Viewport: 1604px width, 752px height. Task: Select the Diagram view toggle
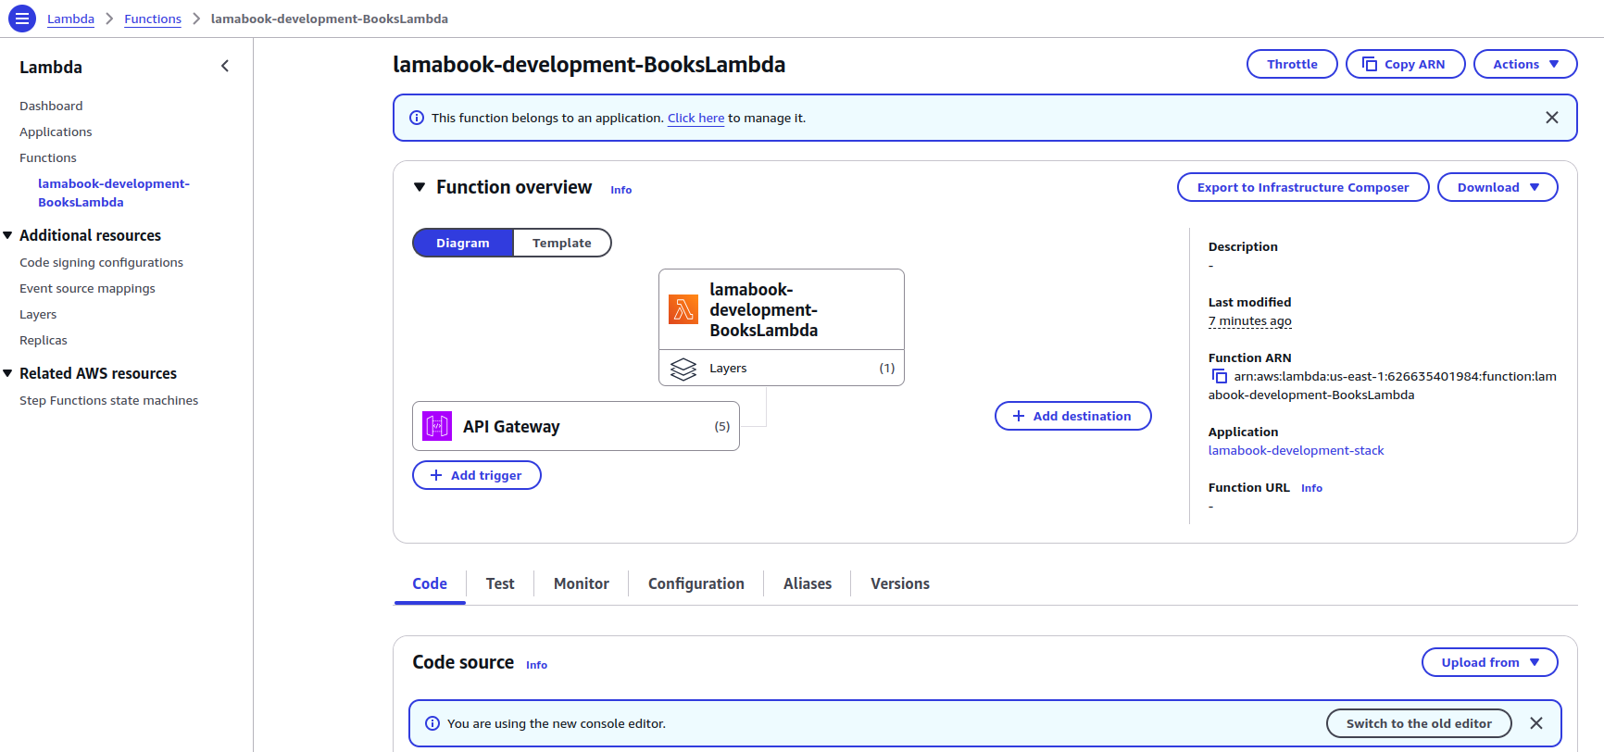tap(463, 243)
